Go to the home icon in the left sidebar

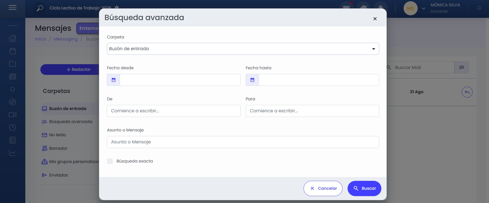[x=13, y=38]
